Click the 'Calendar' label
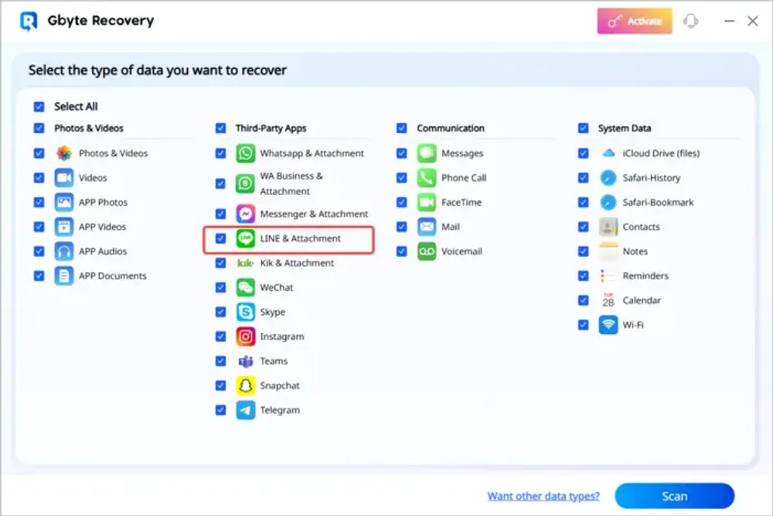 point(642,300)
